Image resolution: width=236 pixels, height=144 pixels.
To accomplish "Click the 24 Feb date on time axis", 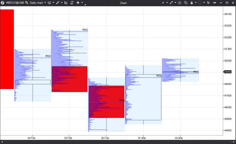I will click(31, 138).
